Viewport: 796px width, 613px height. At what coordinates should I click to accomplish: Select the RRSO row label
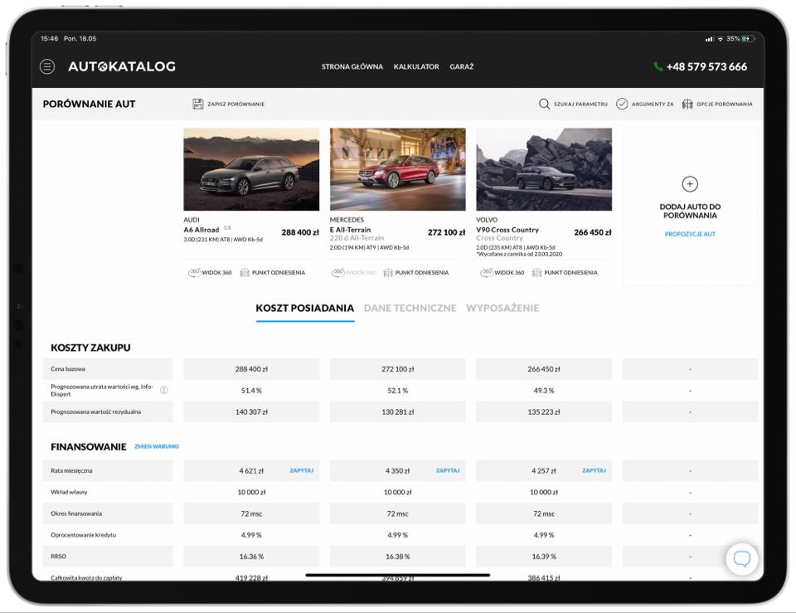coord(58,556)
